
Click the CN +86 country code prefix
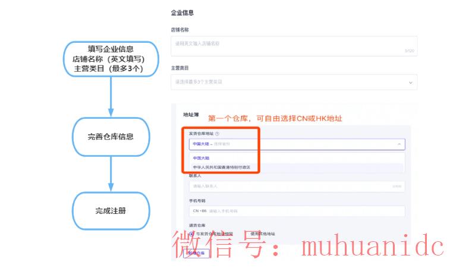coord(200,211)
